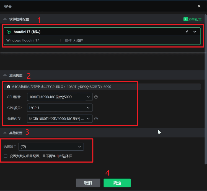This screenshot has height=191, width=207.
Task: Close the 提交 dialog with X
Action: point(199,6)
